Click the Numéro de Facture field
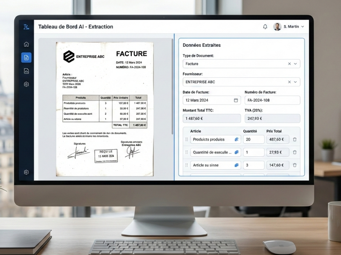This screenshot has height=255, width=341. click(x=272, y=100)
